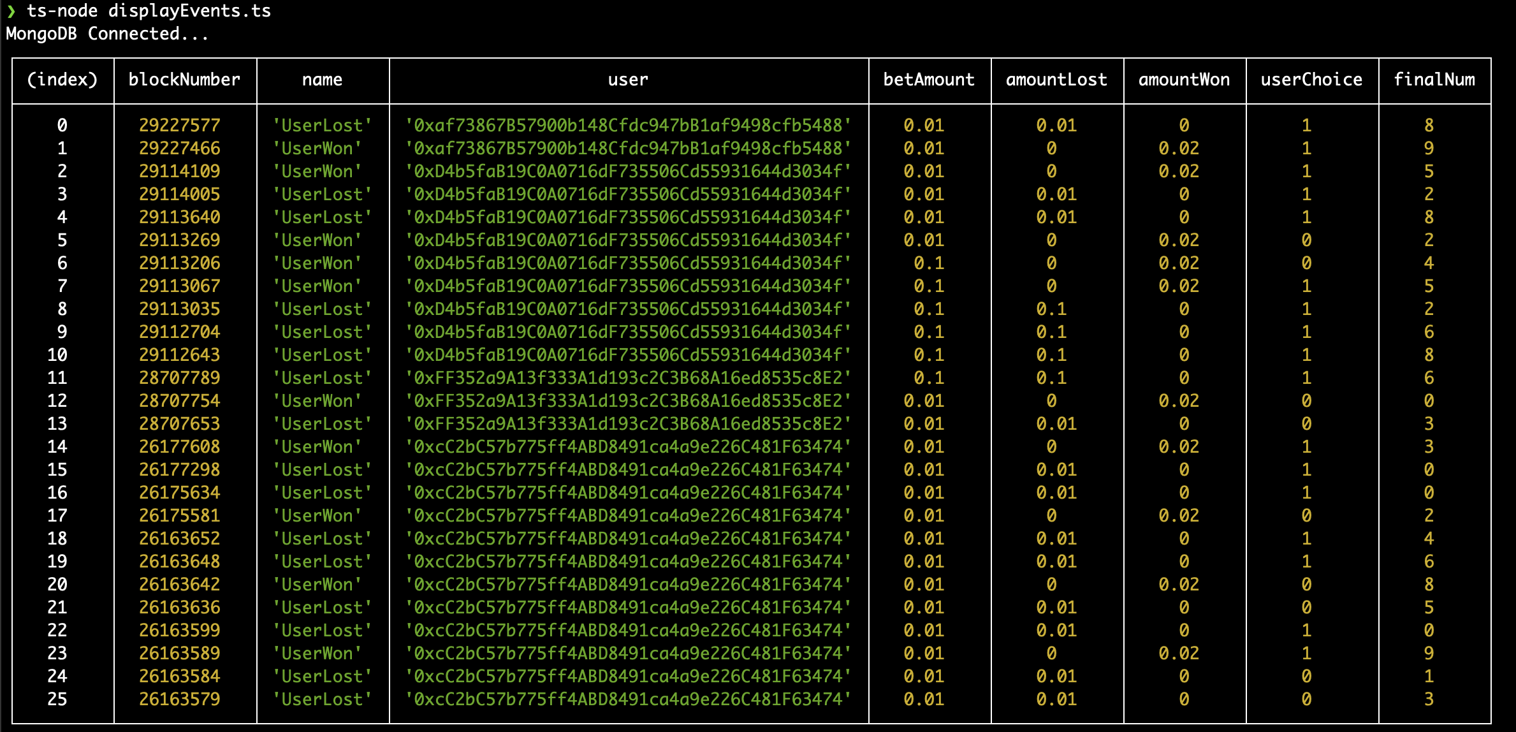1516x732 pixels.
Task: Click 'UserLost' name in index row 0
Action: pyautogui.click(x=322, y=126)
